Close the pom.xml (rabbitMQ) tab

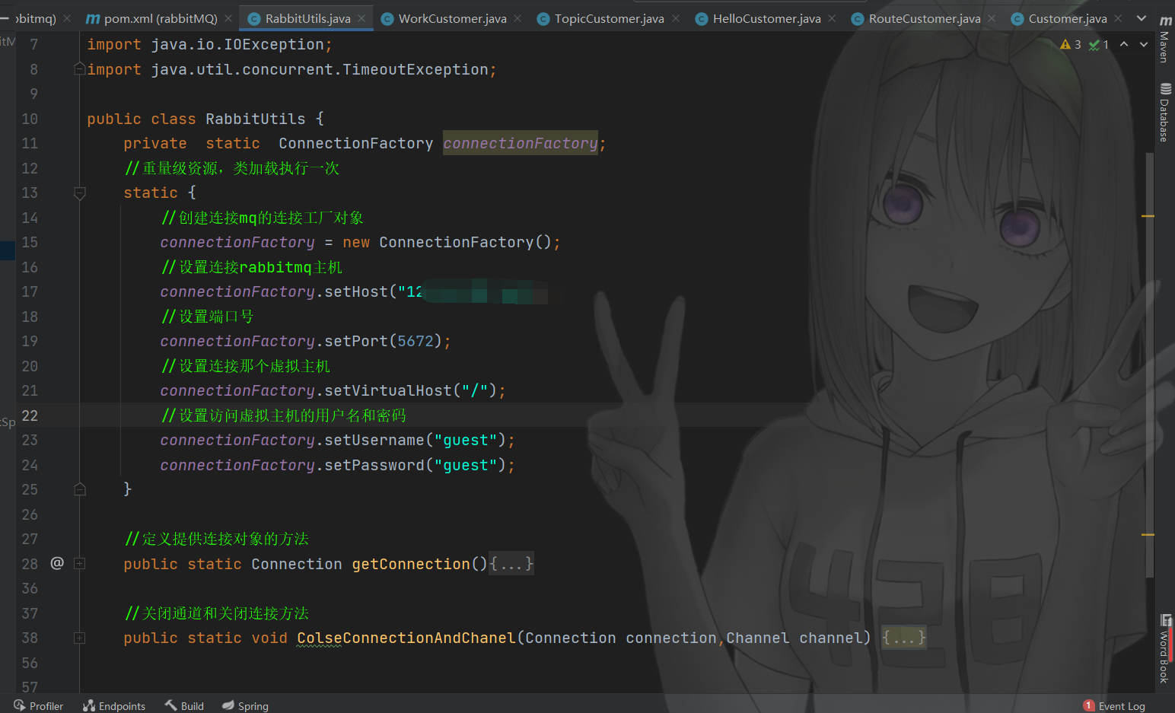(x=228, y=18)
